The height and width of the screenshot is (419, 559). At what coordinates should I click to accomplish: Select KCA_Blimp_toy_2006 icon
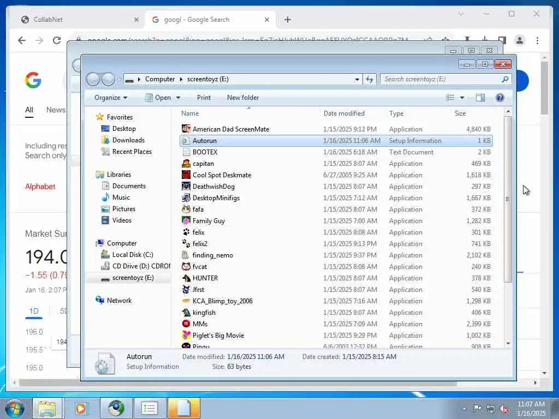[186, 301]
